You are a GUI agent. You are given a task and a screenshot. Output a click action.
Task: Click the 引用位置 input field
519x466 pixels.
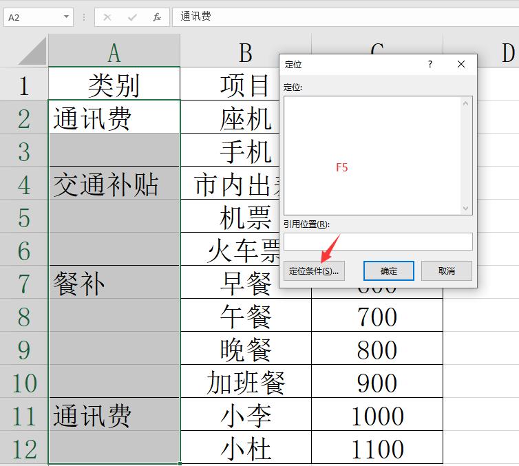click(x=378, y=242)
